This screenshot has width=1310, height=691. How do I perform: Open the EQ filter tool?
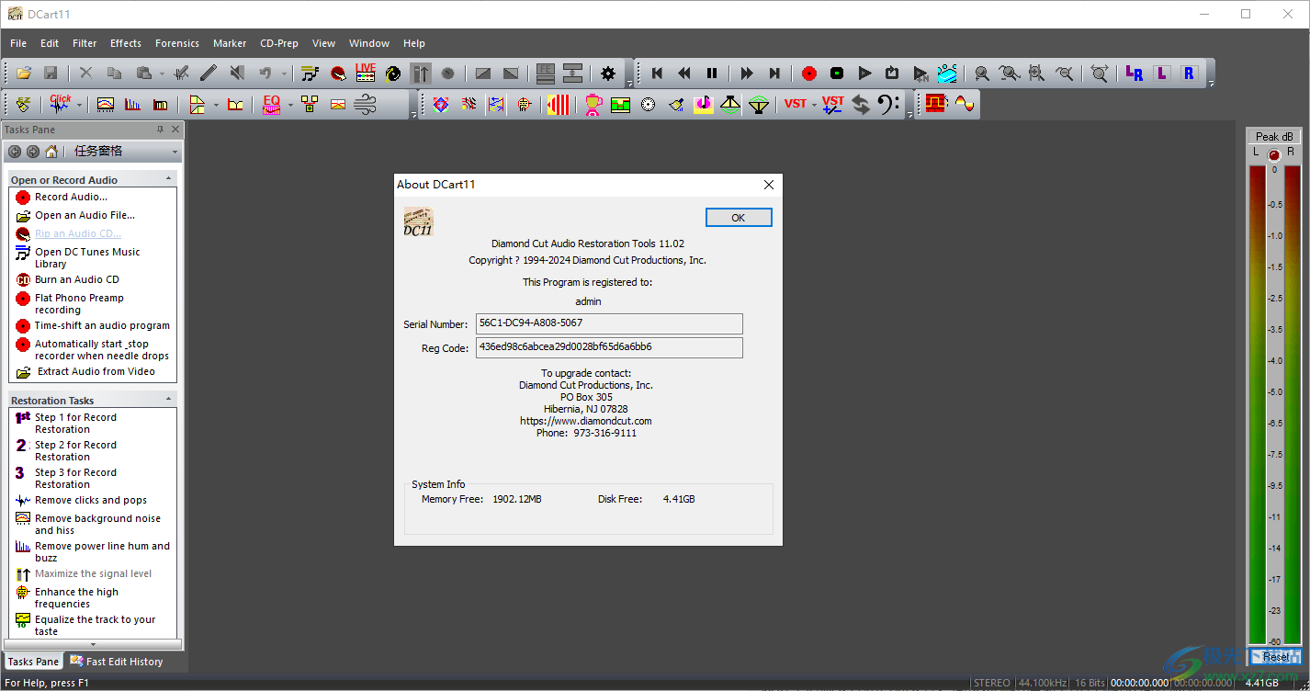coord(271,105)
